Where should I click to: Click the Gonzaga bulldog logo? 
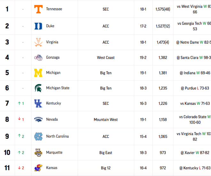[38, 57]
